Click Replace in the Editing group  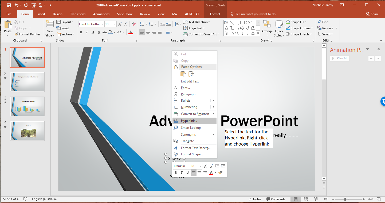325,28
